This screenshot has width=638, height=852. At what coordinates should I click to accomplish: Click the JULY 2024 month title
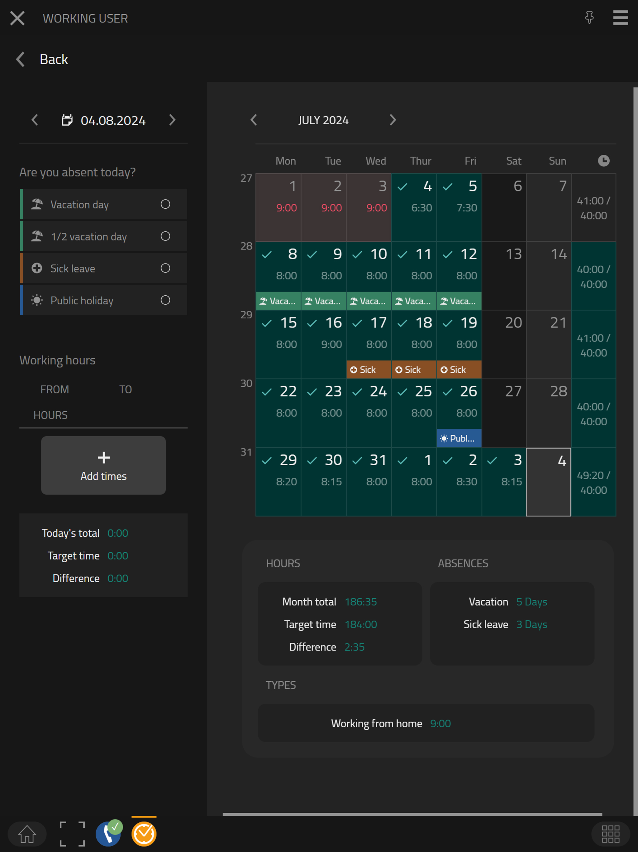pyautogui.click(x=323, y=120)
